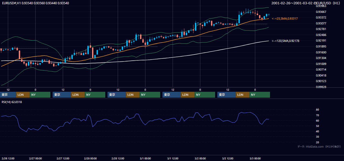
Task: Click price axis value 0.93963
Action: tap(321, 6)
